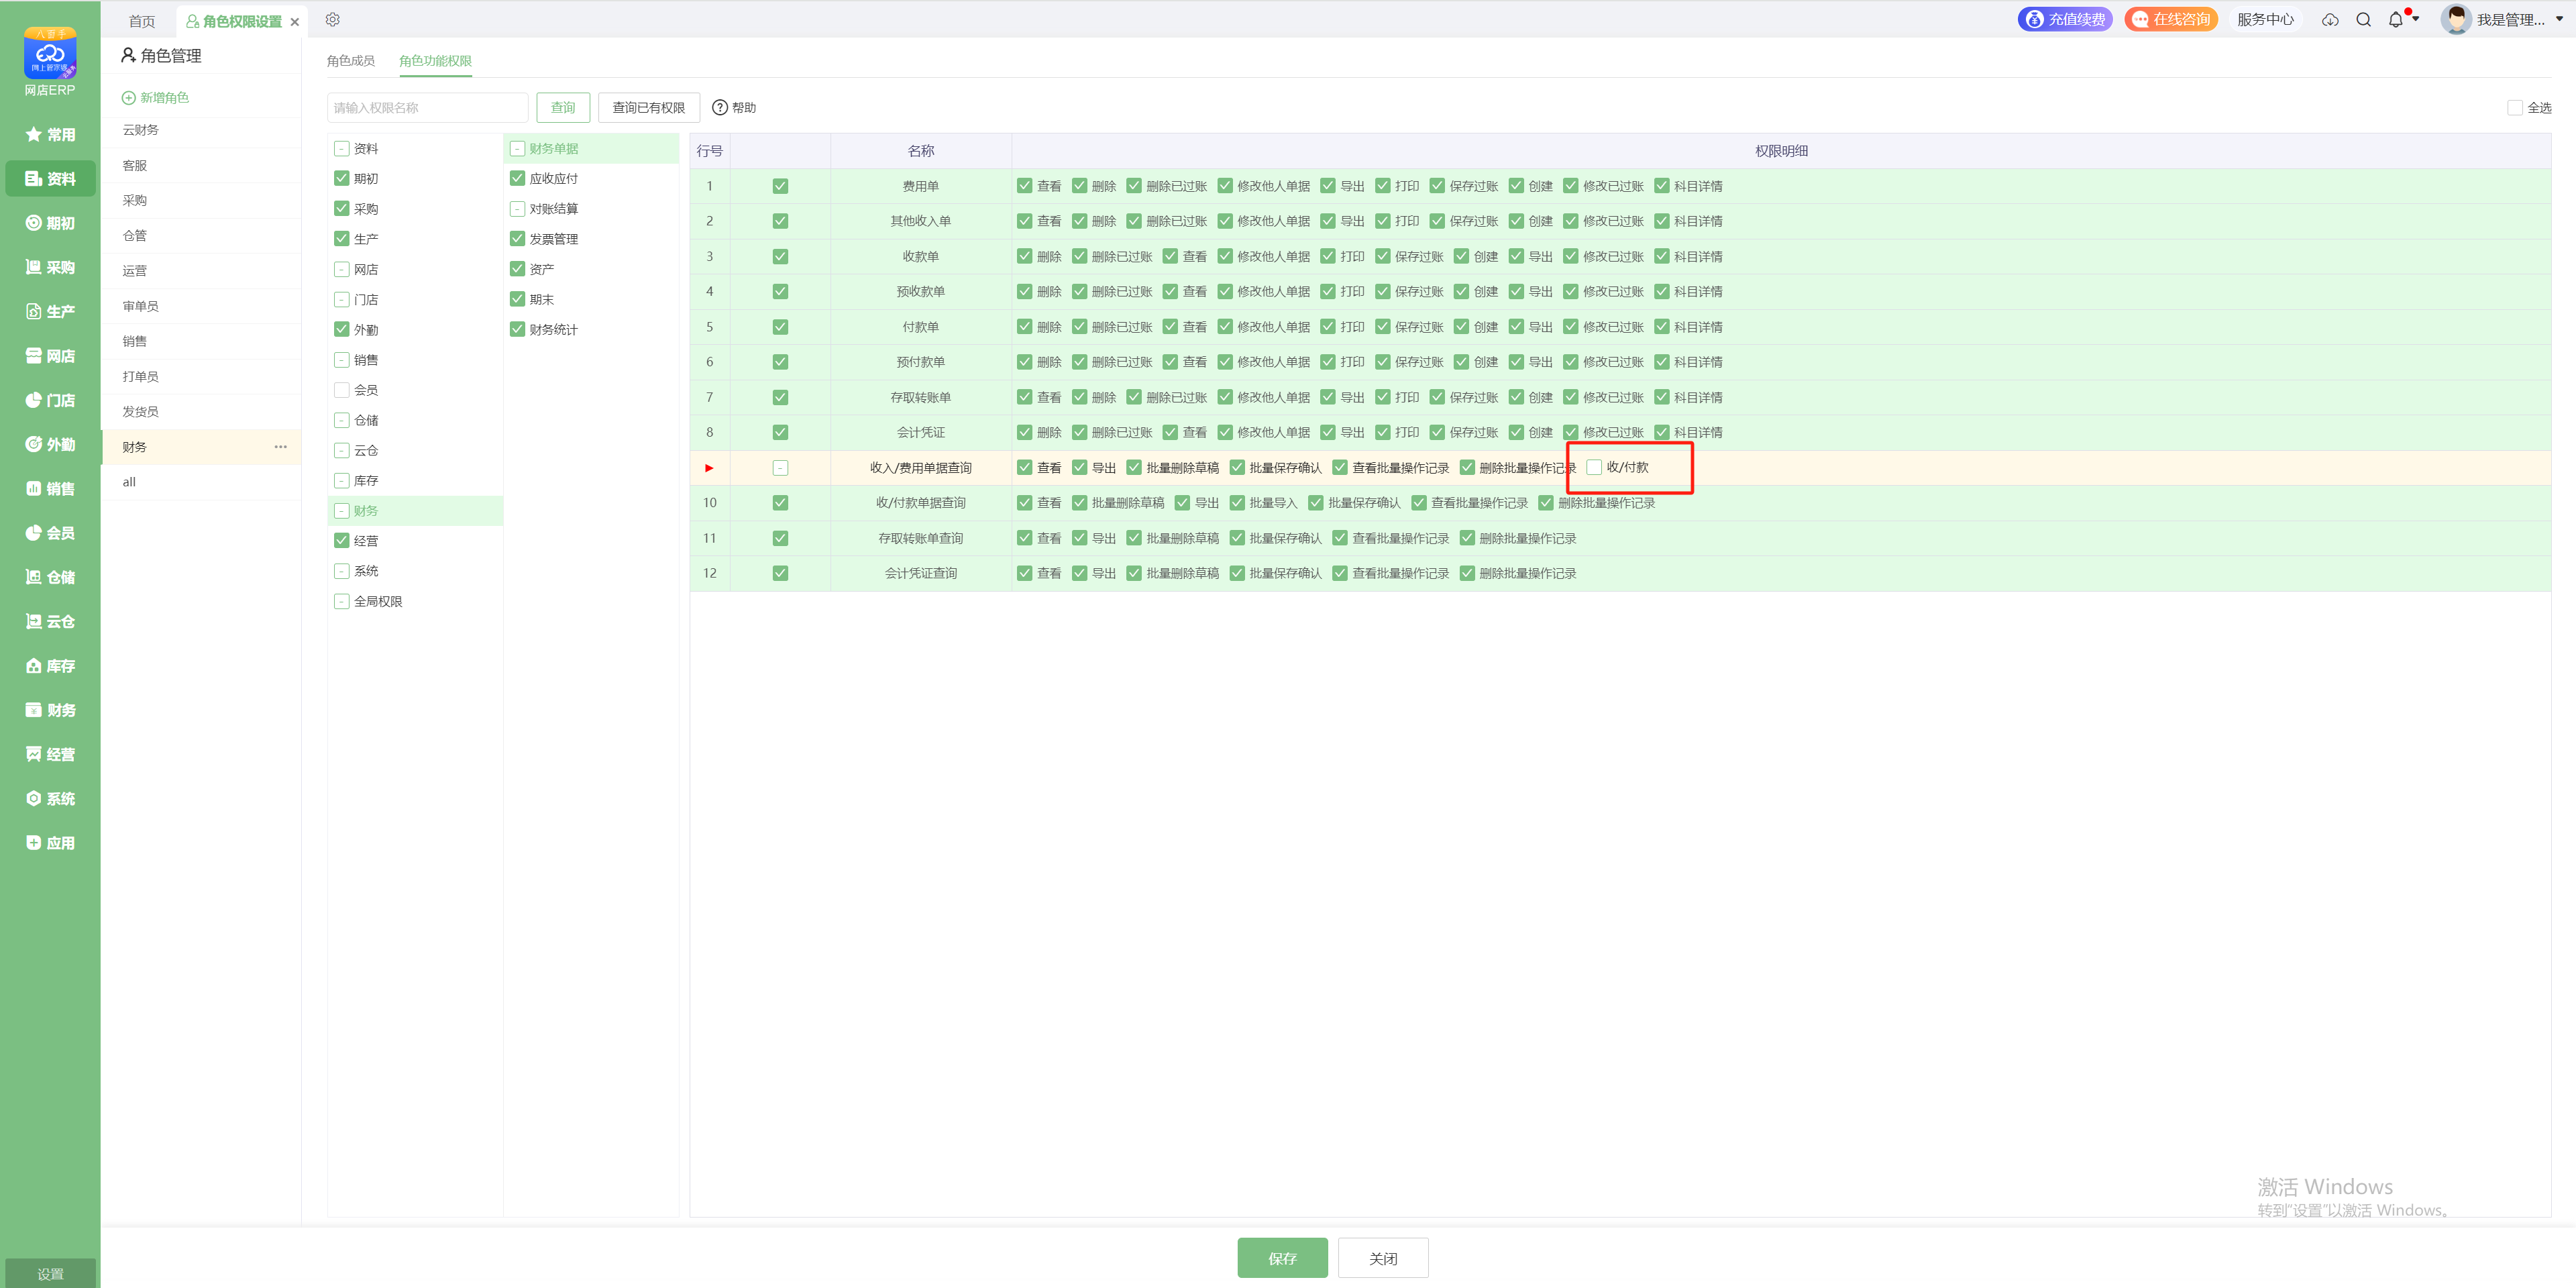Image resolution: width=2576 pixels, height=1288 pixels.
Task: Select the 财务 module in permission tree
Action: (x=415, y=510)
